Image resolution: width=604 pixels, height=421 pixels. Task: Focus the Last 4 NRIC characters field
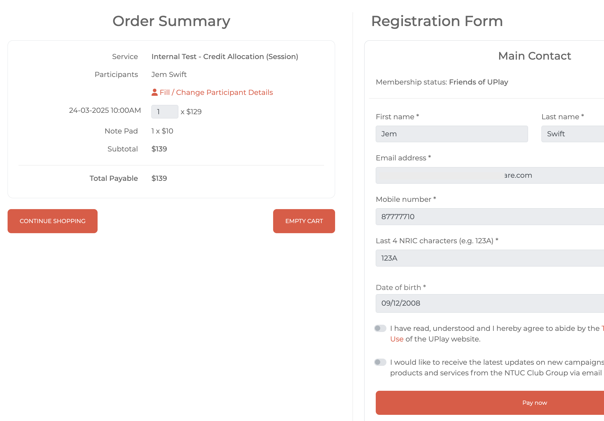[x=489, y=258]
